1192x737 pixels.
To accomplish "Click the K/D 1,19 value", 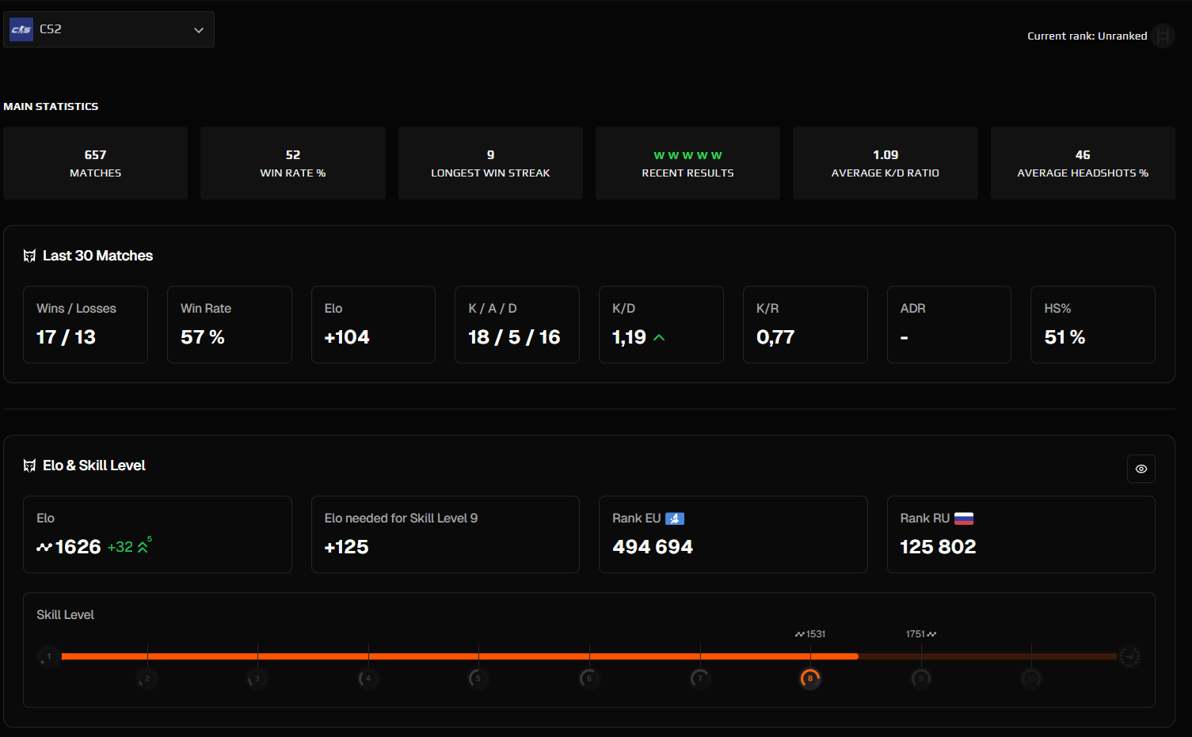I will (630, 337).
